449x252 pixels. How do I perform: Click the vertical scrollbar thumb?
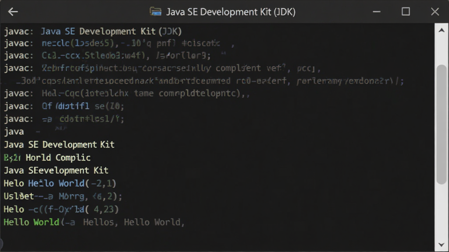click(x=442, y=124)
